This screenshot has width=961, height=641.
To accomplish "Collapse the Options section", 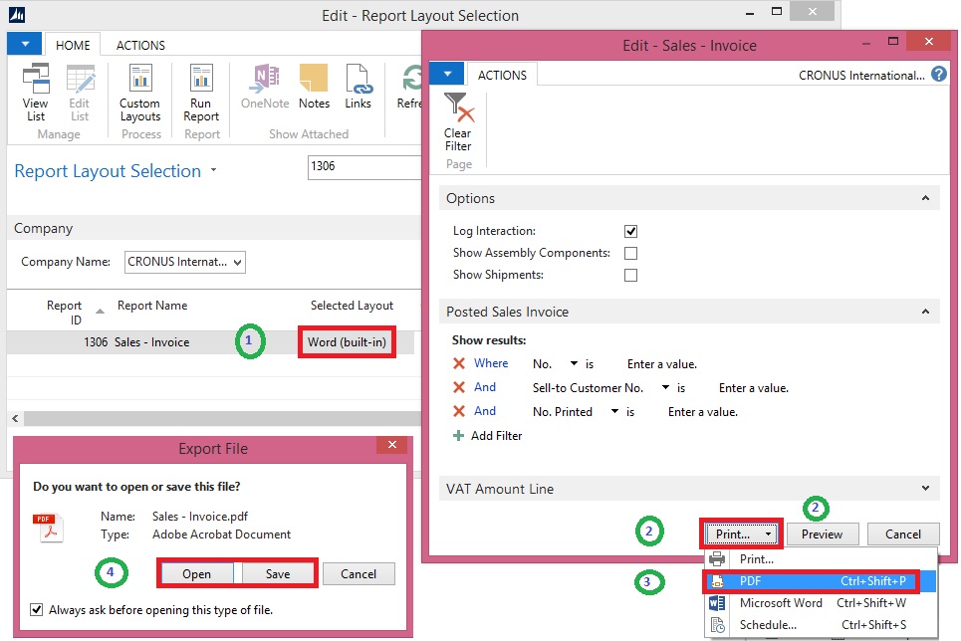I will [926, 199].
